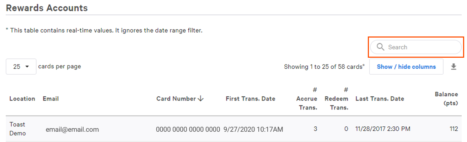Focus the Search input field
The width and height of the screenshot is (467, 142).
click(x=419, y=47)
